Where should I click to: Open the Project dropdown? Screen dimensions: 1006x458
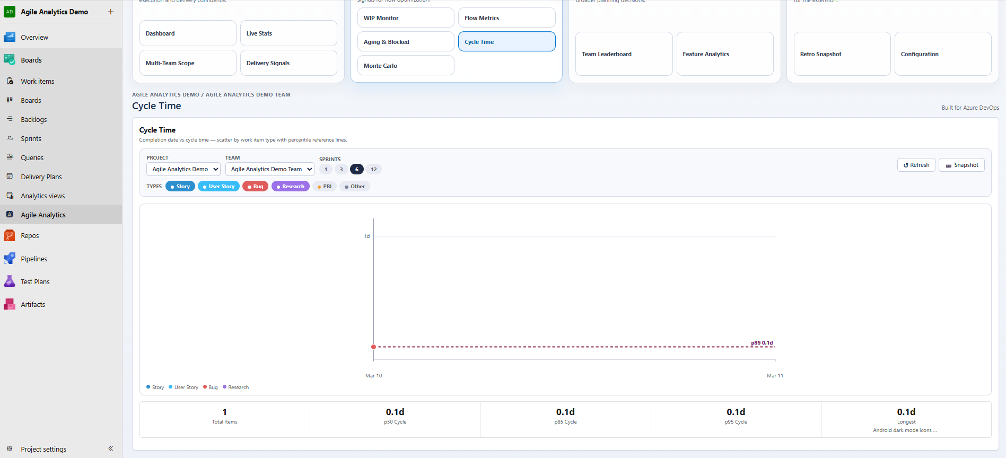click(183, 169)
